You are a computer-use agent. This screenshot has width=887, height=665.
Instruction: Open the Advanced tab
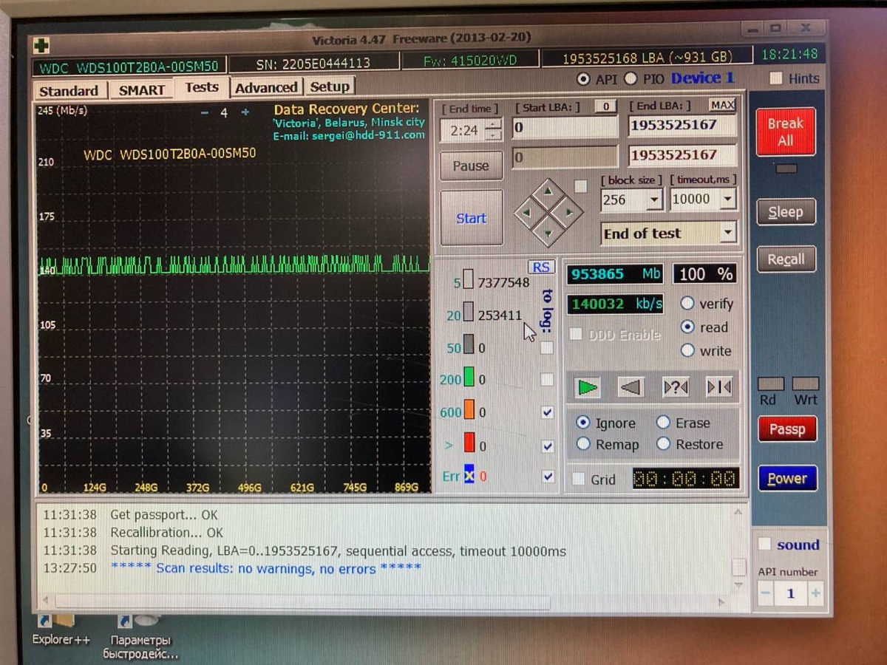(266, 87)
